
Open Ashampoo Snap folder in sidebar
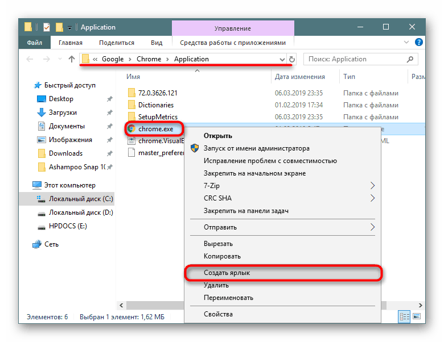click(x=77, y=167)
